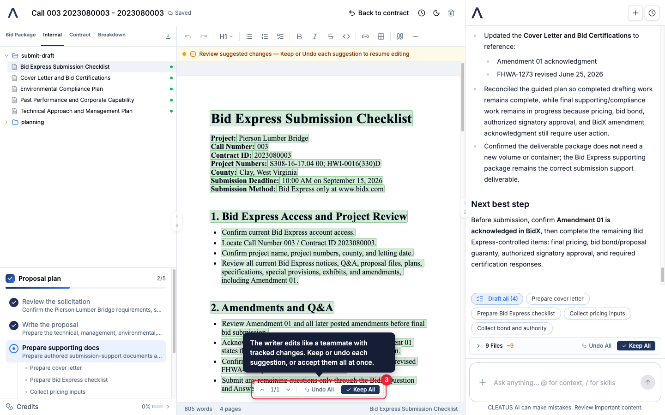Open Cover Letter and Bid Certifications file
This screenshot has width=665, height=415.
[91, 78]
